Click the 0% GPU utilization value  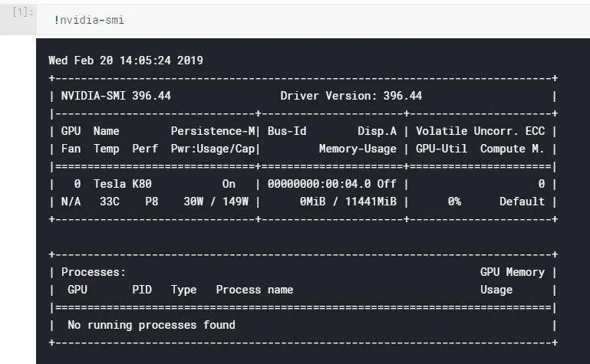click(454, 202)
